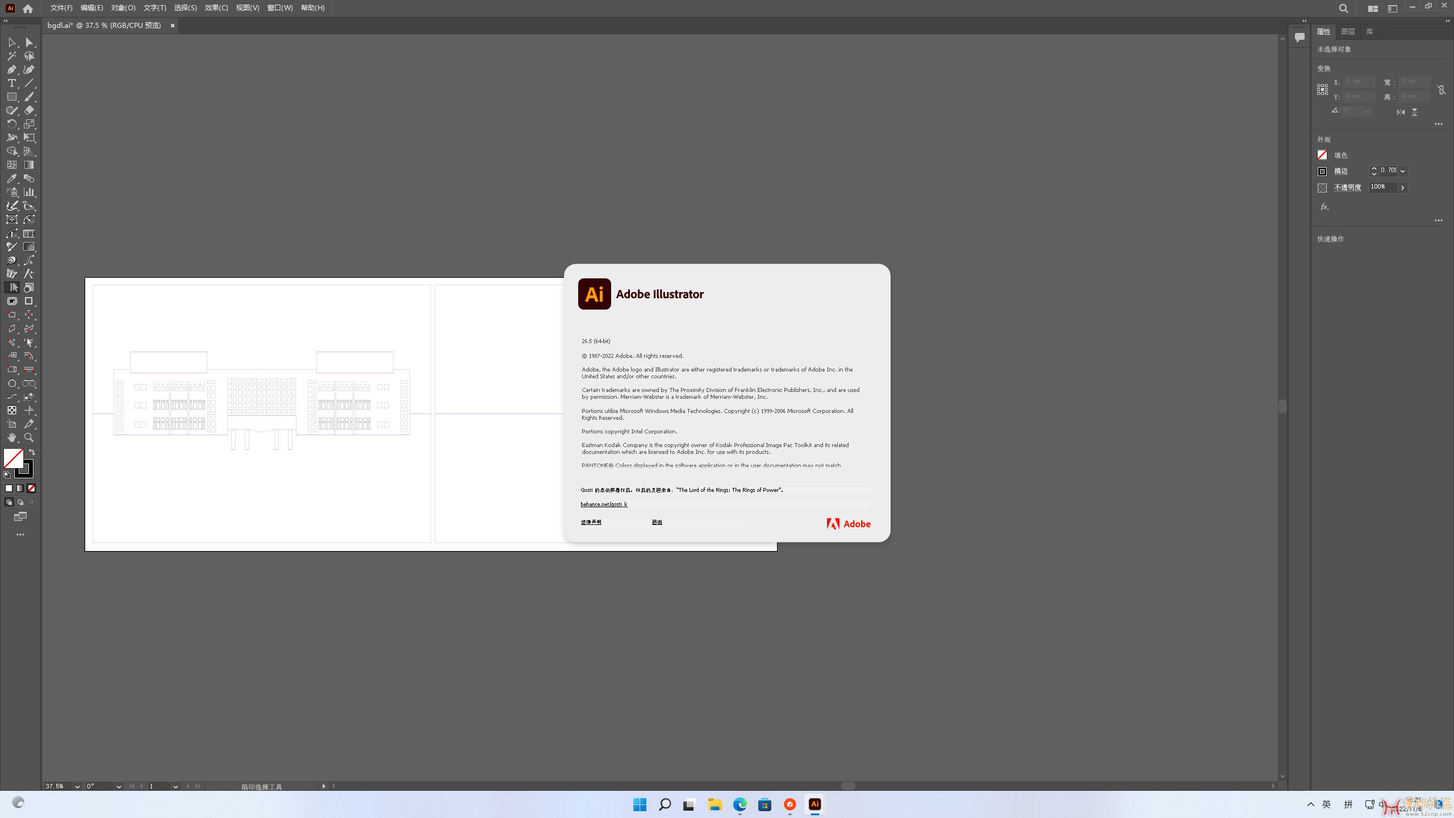Select the Lasso tool
The width and height of the screenshot is (1454, 818).
(29, 56)
